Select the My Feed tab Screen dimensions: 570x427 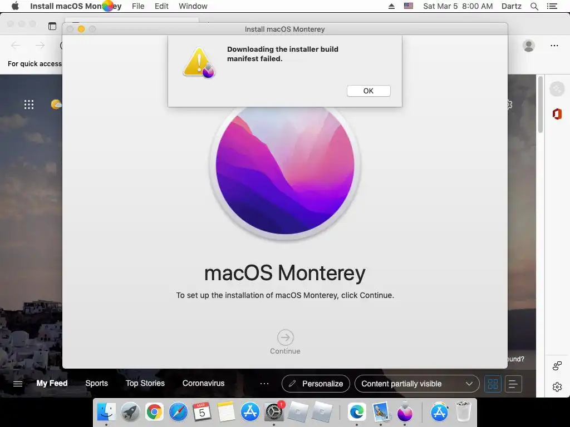click(x=52, y=384)
